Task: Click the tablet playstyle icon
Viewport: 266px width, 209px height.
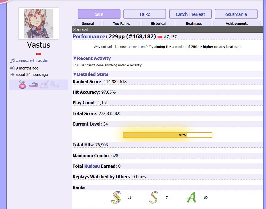Action: 44,84
